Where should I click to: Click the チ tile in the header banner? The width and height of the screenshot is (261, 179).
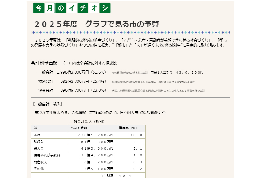click(83, 8)
